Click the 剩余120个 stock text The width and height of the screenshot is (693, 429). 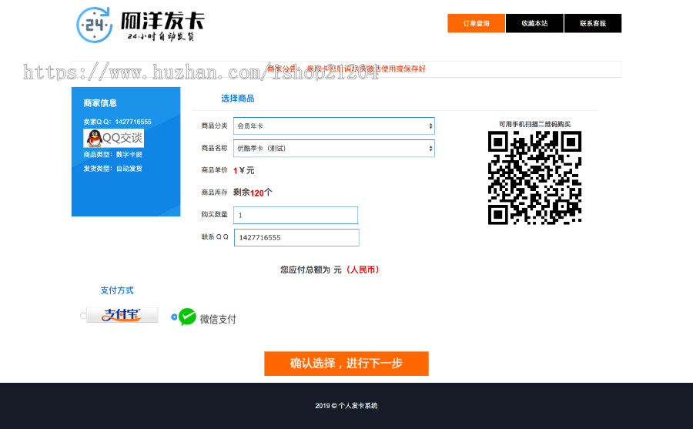tap(253, 193)
